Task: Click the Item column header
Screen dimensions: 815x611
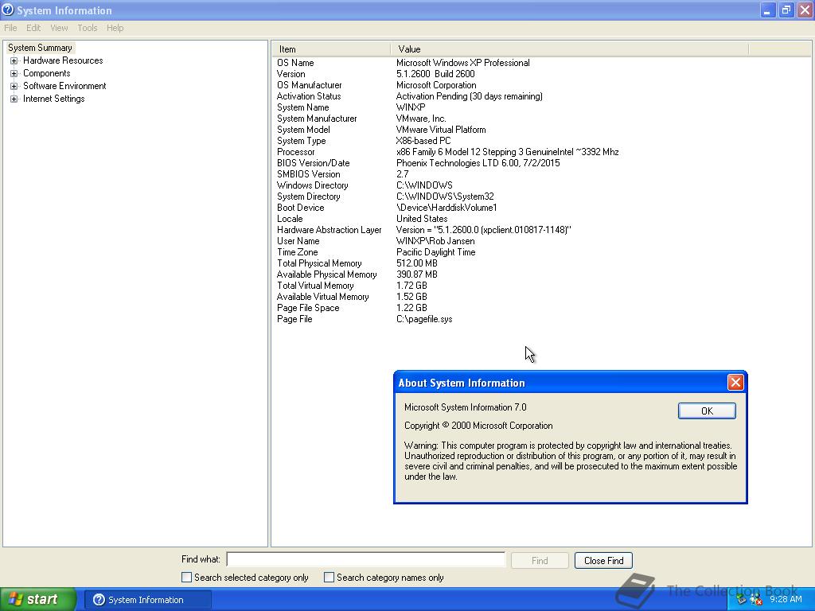Action: [x=330, y=49]
